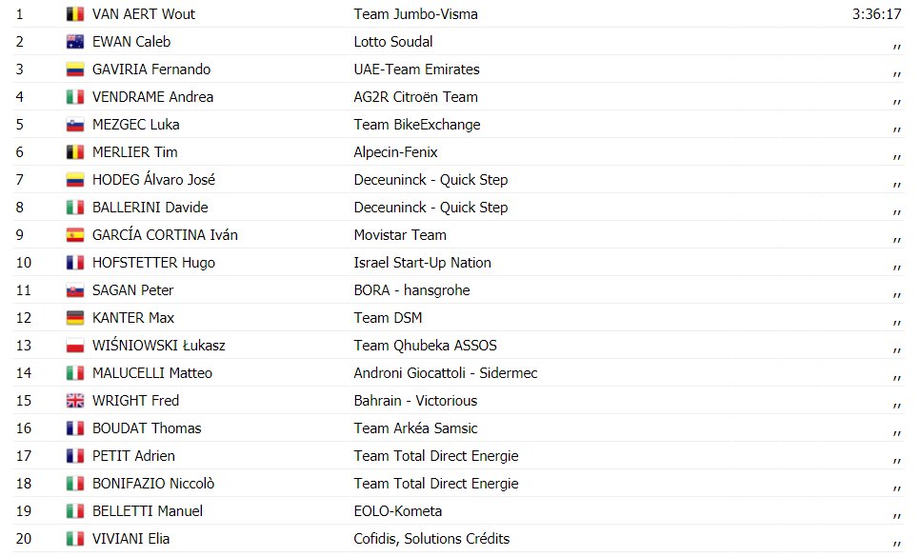
Task: Click the Colombian flag beside GAVIRIA Fernando
Action: point(74,70)
